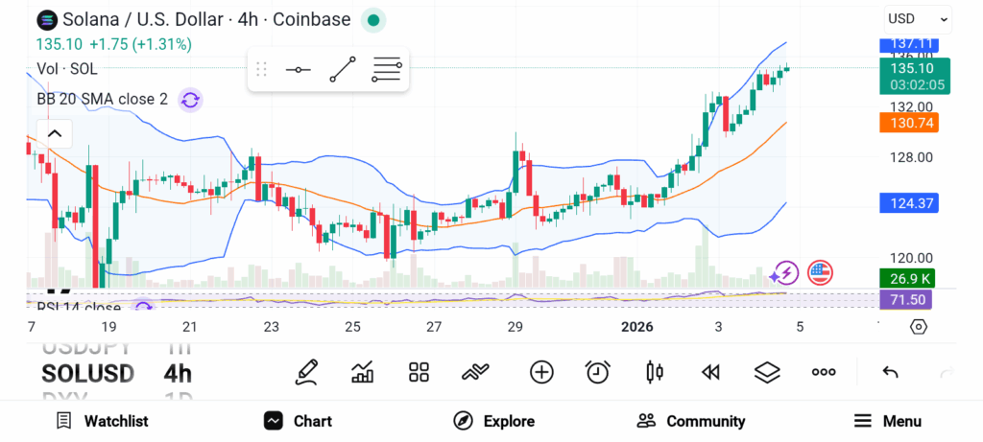Toggle the green market status indicator
Screen dimensions: 983x442
point(374,20)
